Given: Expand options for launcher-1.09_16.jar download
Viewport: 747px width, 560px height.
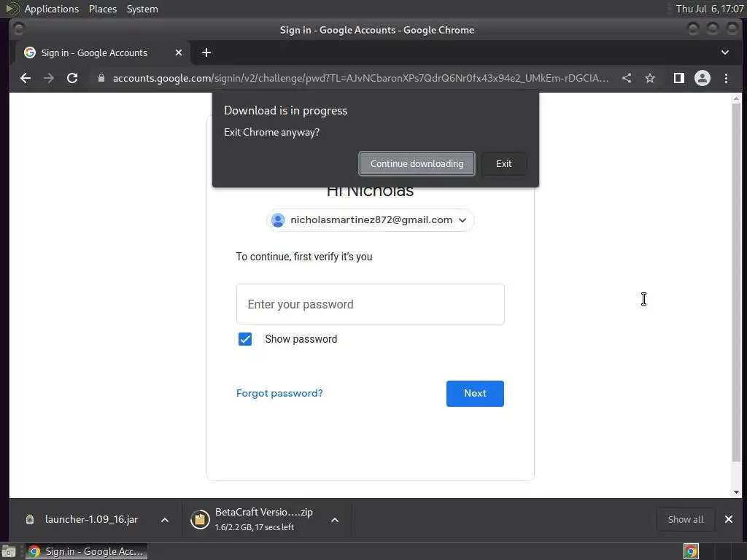Looking at the screenshot, I should pos(165,520).
